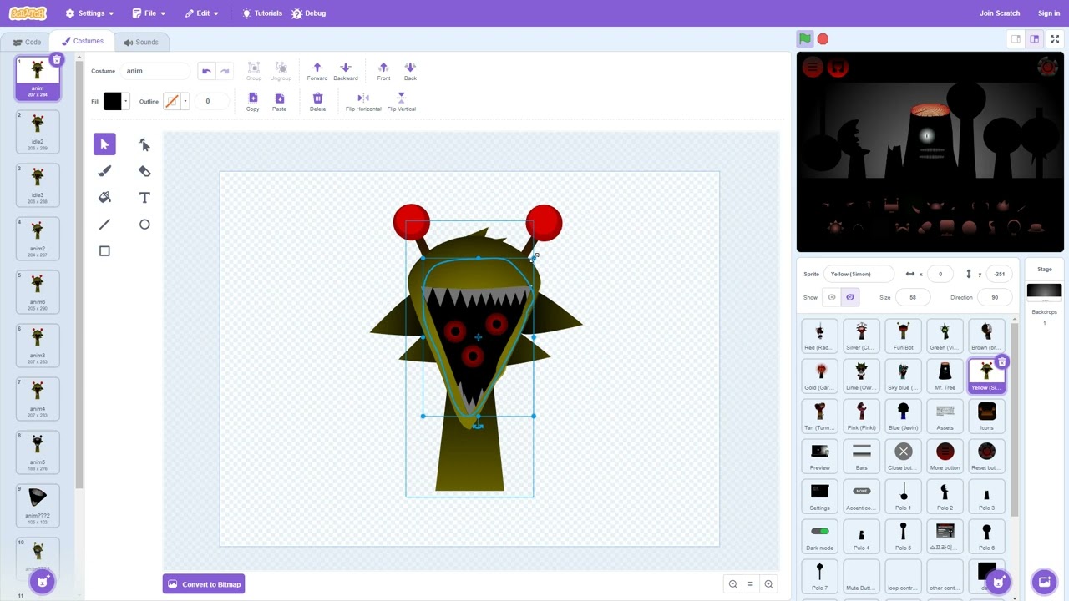This screenshot has width=1069, height=601.
Task: Edit the sprite Size field
Action: 913,297
